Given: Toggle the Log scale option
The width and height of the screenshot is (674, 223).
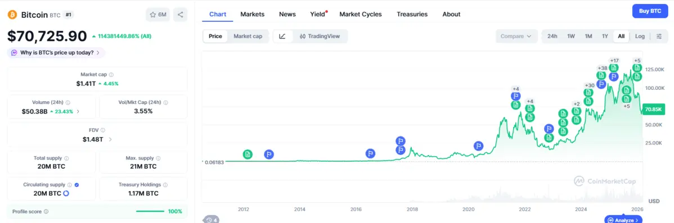Looking at the screenshot, I should pos(640,37).
